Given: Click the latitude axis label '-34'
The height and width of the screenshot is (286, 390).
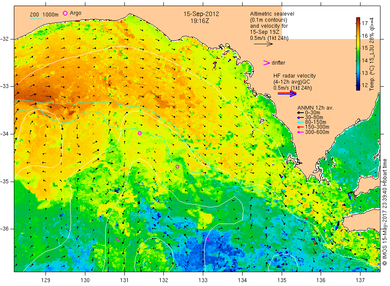Looking at the screenshot, I should 4,134.
